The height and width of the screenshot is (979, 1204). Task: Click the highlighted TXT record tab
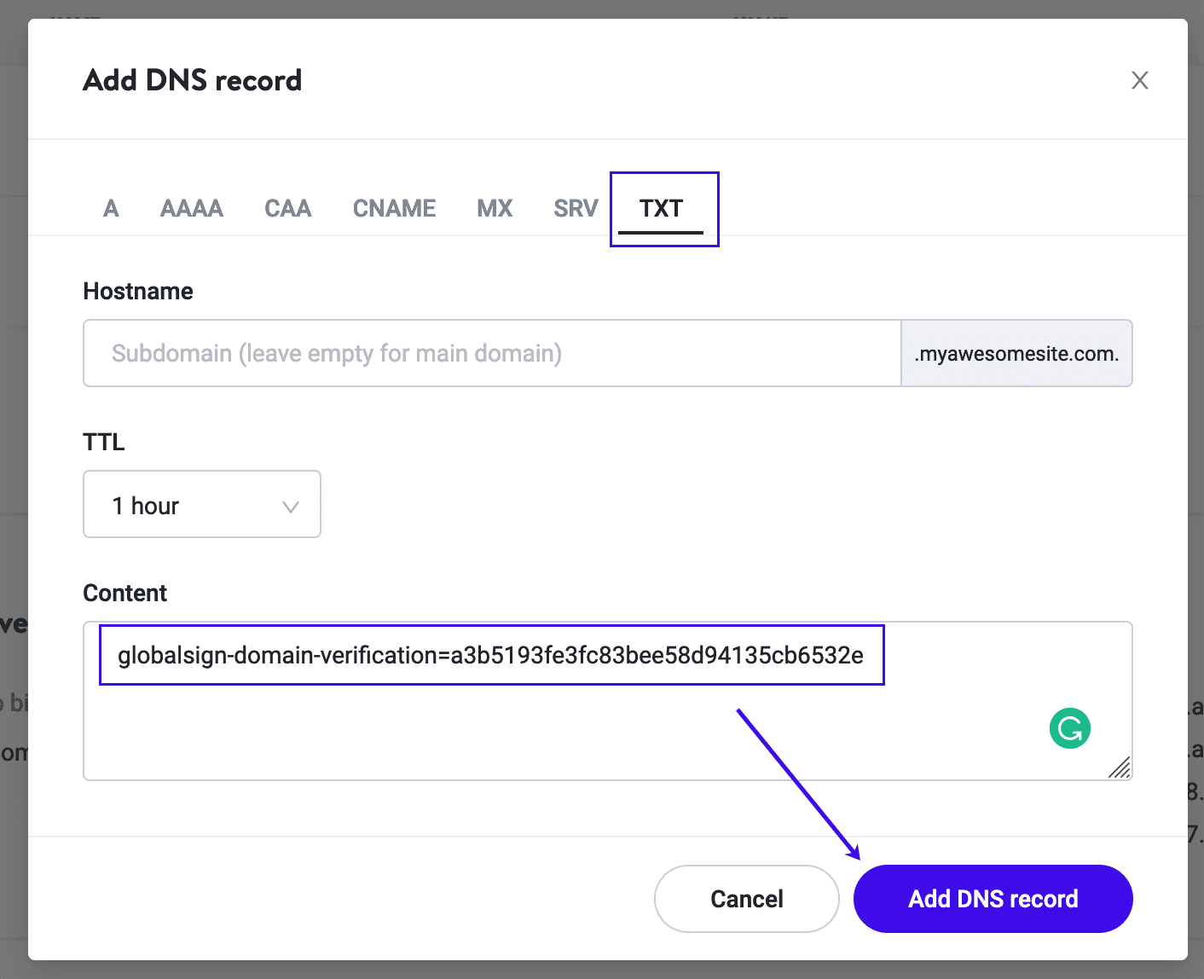(663, 208)
